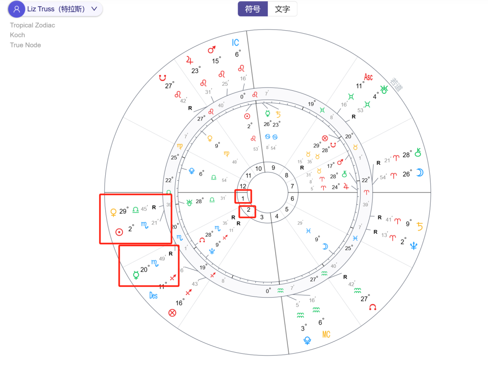This screenshot has height=368, width=488.
Task: Click the Aquarius sign at 0° cusp on zodiac band
Action: click(x=281, y=290)
